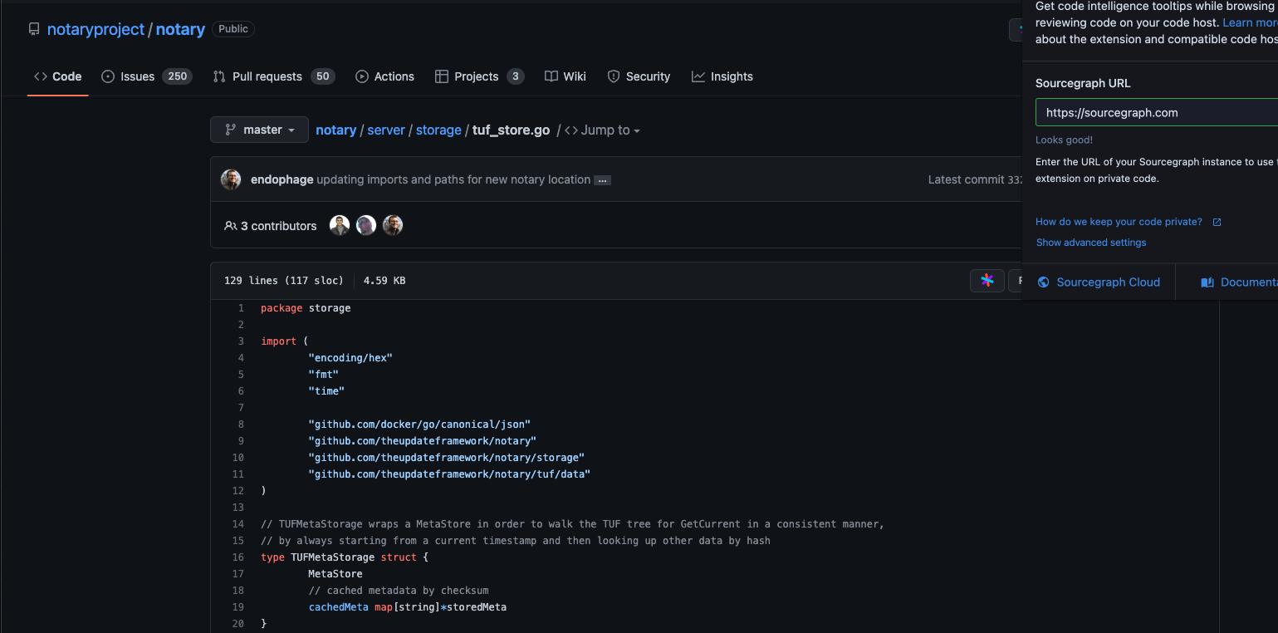Click the repository book icon beside notaryproject
This screenshot has width=1278, height=633.
pos(34,29)
